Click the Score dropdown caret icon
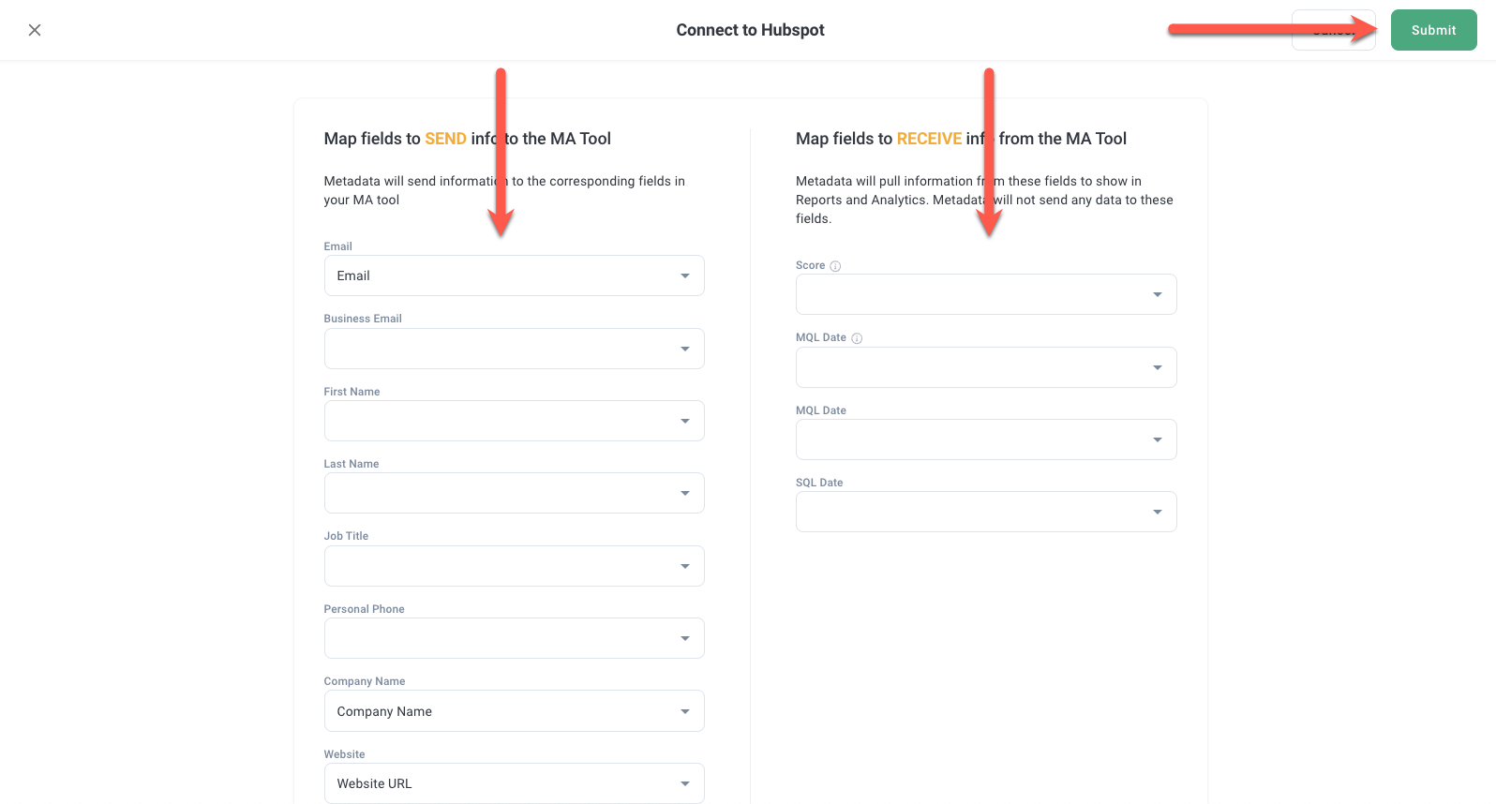 coord(1158,294)
